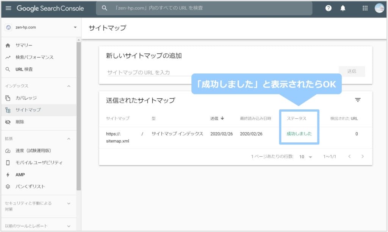
Task: Click the 成功しました status link
Action: click(x=299, y=134)
